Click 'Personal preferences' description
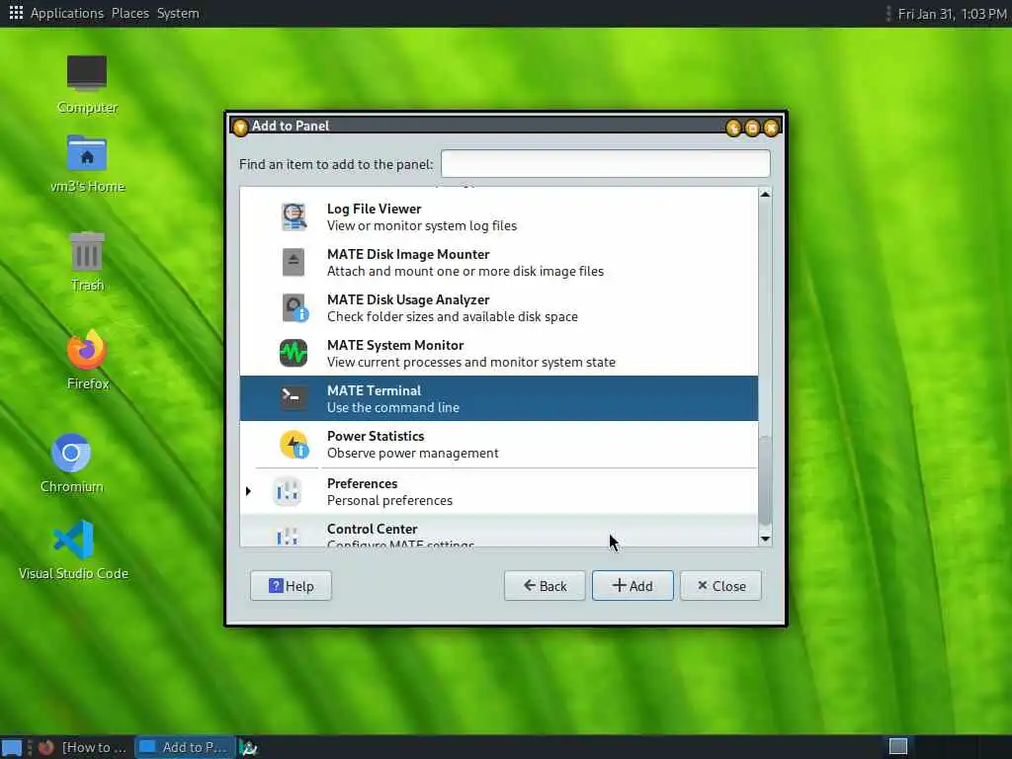This screenshot has width=1012, height=759. click(x=389, y=501)
